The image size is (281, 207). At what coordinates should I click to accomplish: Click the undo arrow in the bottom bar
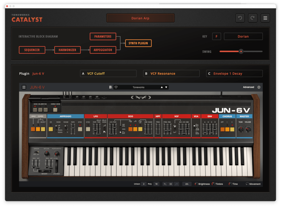(165, 184)
